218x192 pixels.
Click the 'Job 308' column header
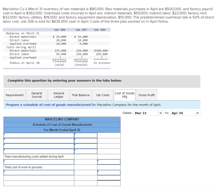click(x=99, y=30)
